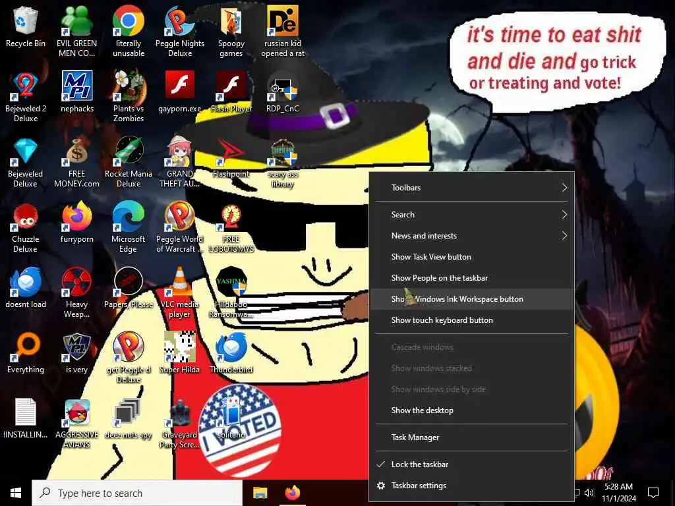Click the volume speaker tray icon
This screenshot has height=506, width=675.
(x=590, y=493)
